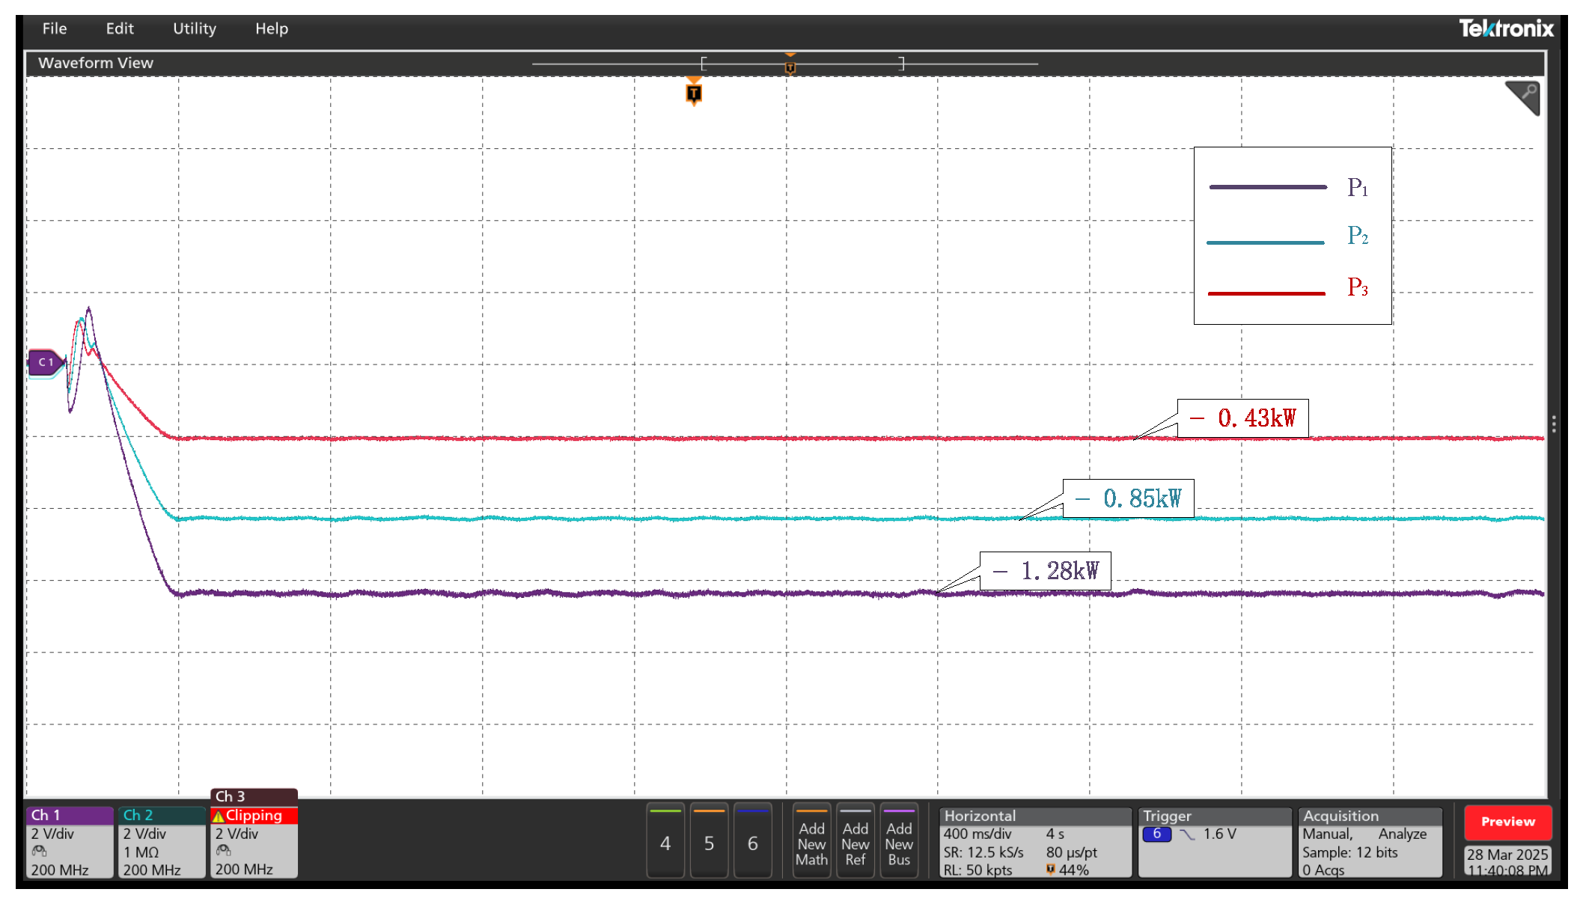1586x907 pixels.
Task: Click the Ch 3 Clipping warning badge
Action: (x=254, y=816)
